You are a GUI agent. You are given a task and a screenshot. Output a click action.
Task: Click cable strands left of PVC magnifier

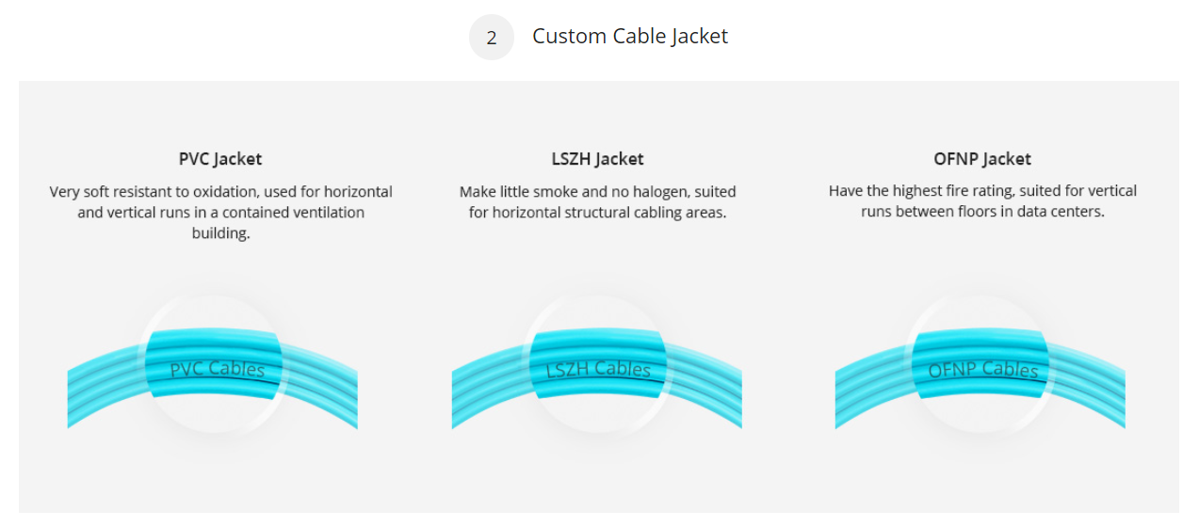[x=105, y=387]
